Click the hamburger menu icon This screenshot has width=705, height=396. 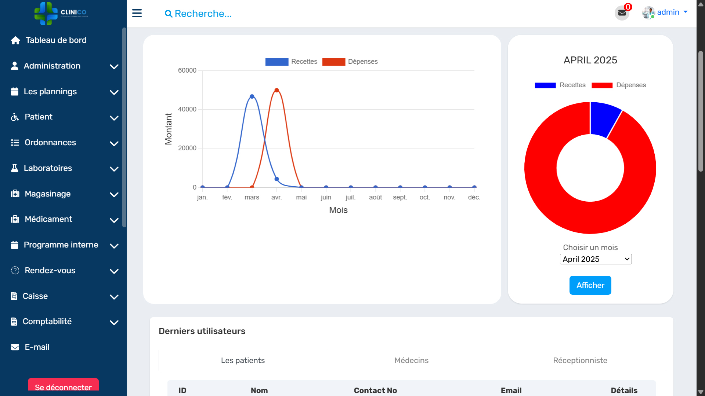click(x=137, y=14)
